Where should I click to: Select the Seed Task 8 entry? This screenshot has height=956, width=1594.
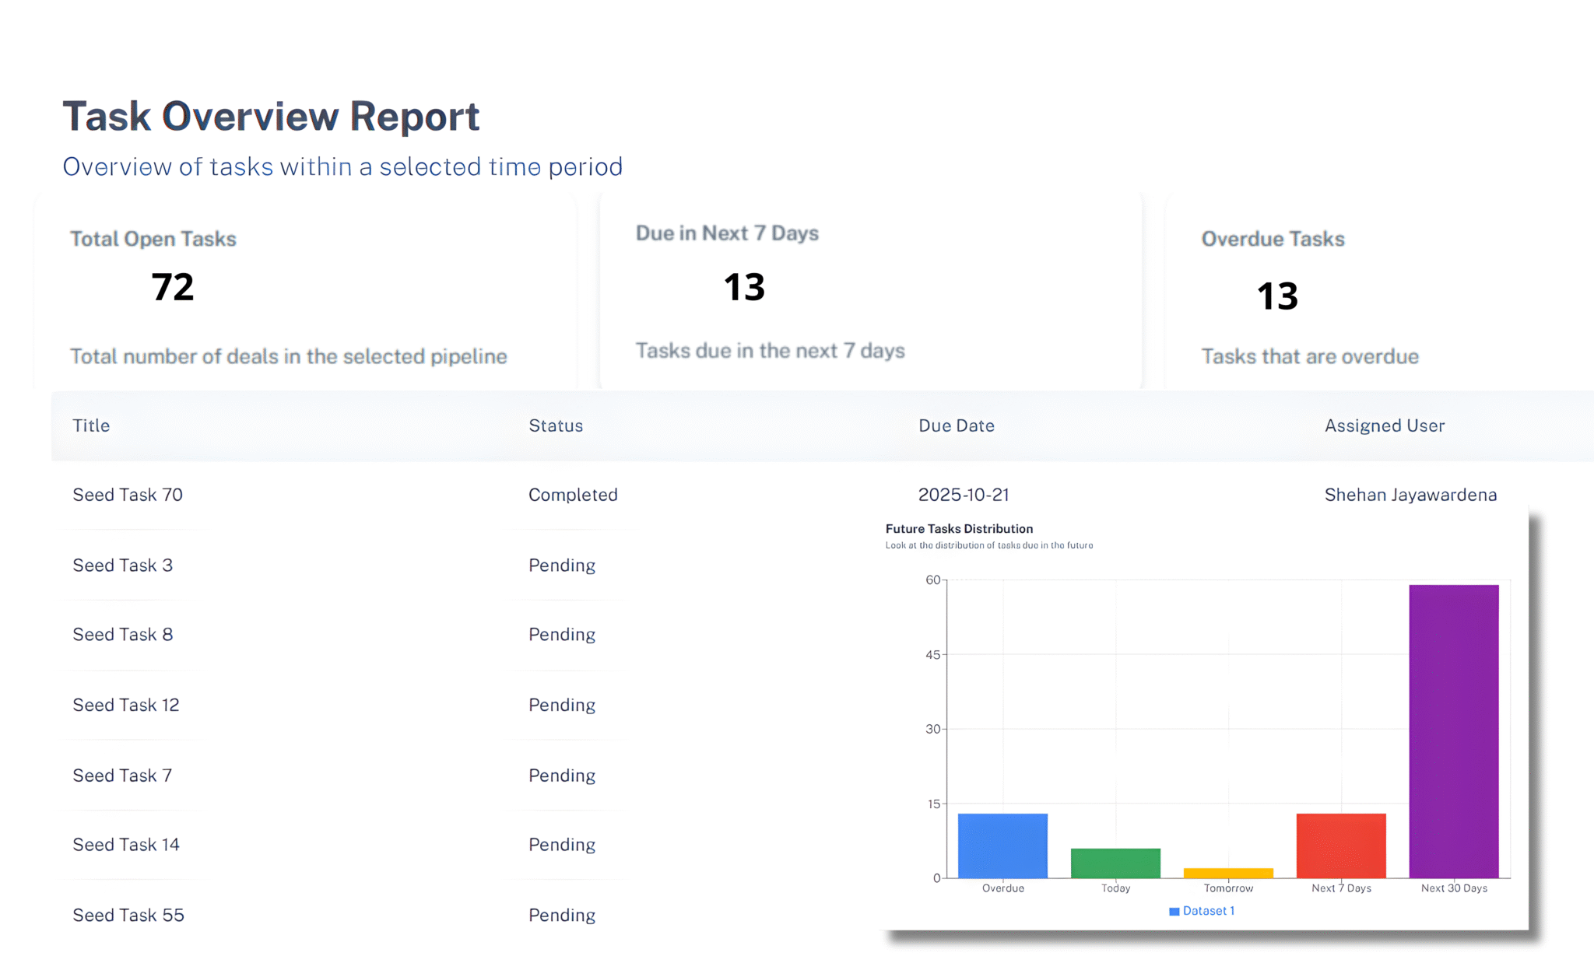123,635
